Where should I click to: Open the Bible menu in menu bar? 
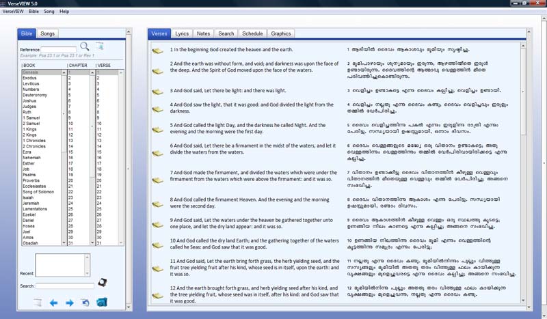(34, 12)
